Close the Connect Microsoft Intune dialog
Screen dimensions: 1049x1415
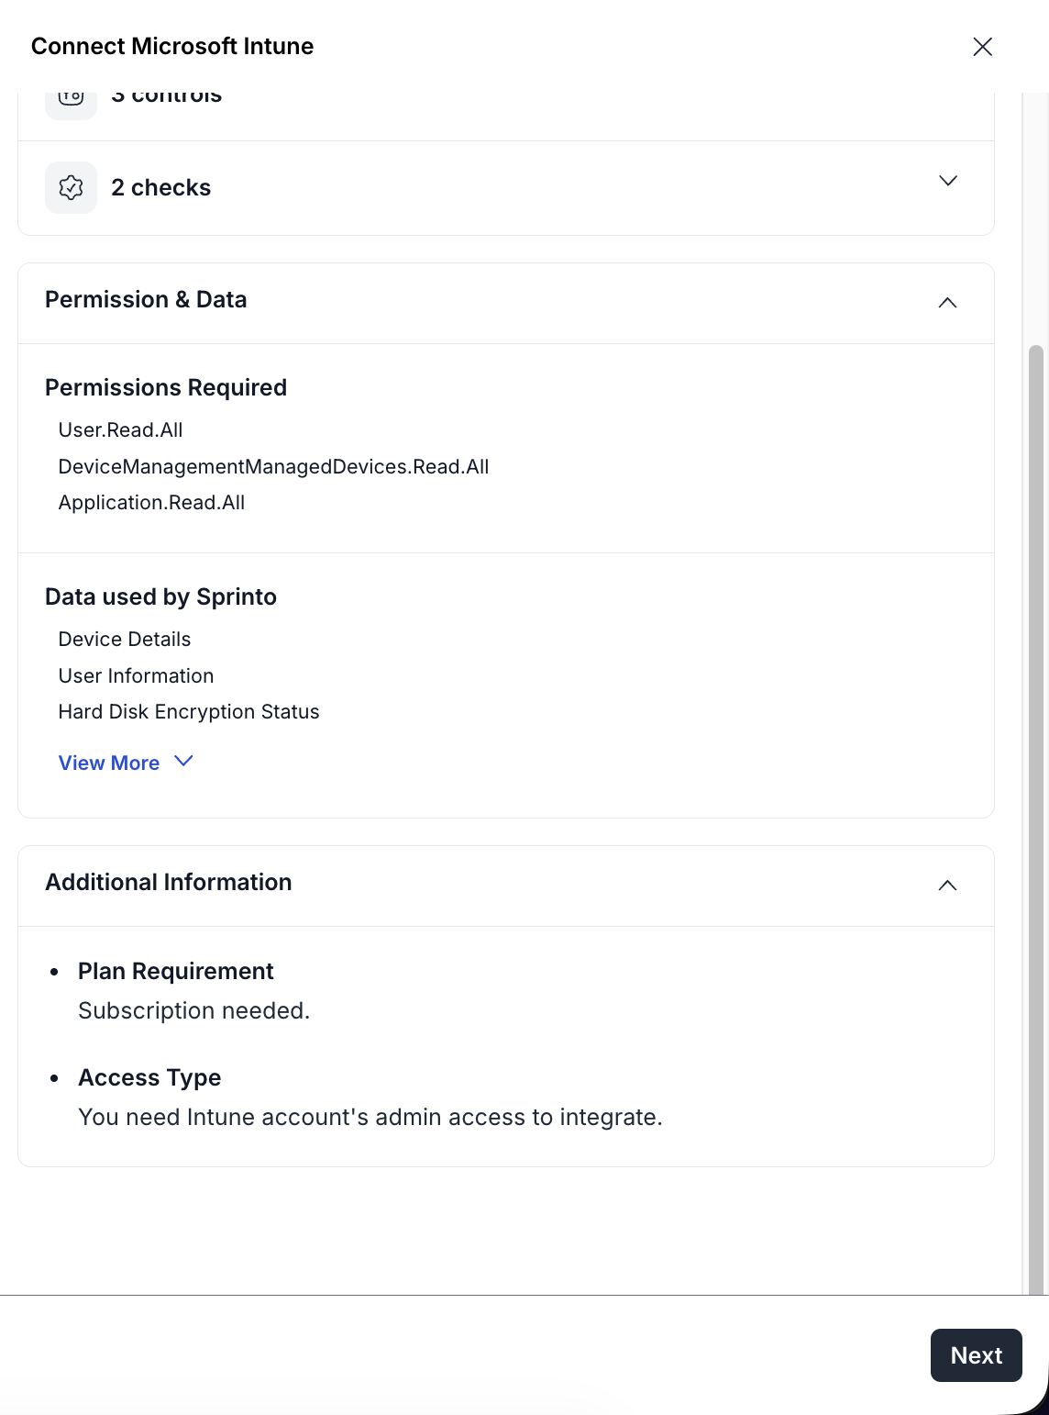[982, 47]
